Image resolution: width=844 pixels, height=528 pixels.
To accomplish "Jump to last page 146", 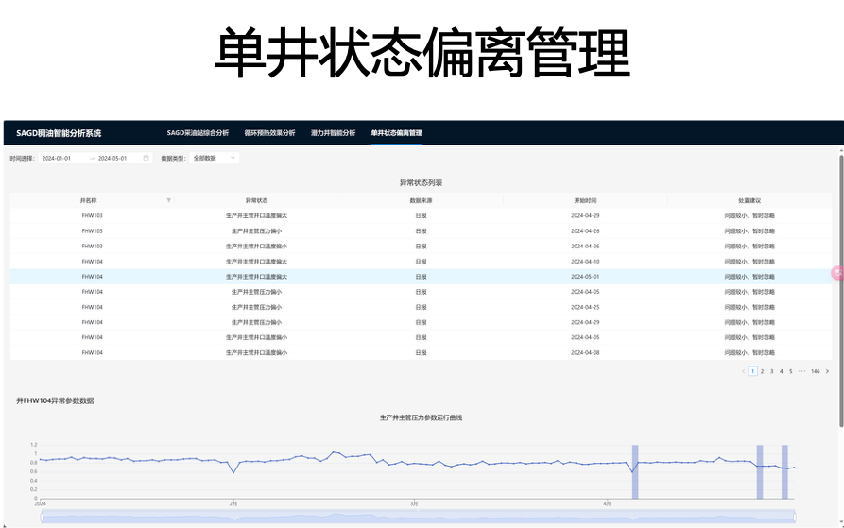I will [815, 371].
